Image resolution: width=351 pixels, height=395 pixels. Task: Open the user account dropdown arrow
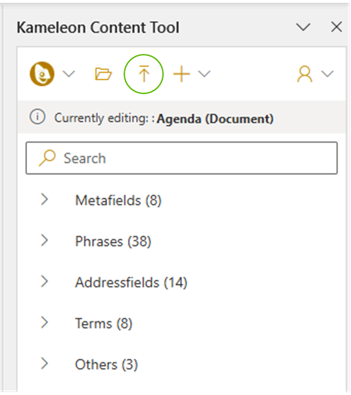point(327,74)
